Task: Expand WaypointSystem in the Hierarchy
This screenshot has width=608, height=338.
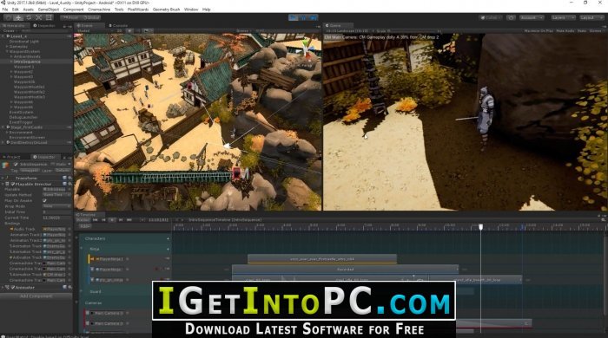Action: pos(7,51)
